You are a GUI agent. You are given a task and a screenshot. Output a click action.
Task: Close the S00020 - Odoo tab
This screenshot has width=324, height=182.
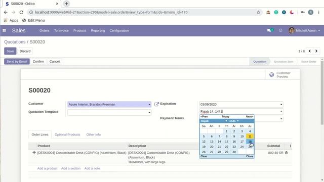pos(57,4)
